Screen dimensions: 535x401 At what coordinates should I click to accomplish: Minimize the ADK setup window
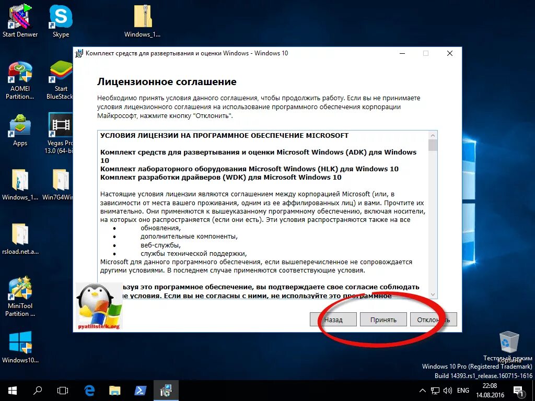(x=403, y=54)
